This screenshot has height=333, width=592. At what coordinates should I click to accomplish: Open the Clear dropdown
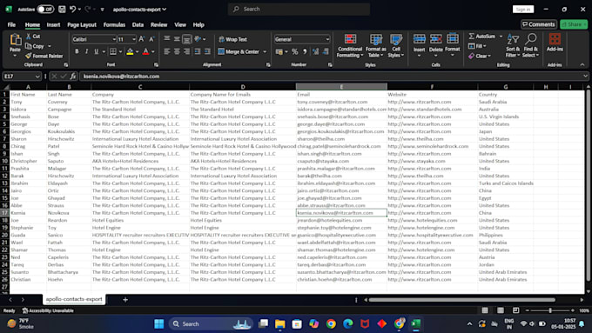pyautogui.click(x=480, y=56)
